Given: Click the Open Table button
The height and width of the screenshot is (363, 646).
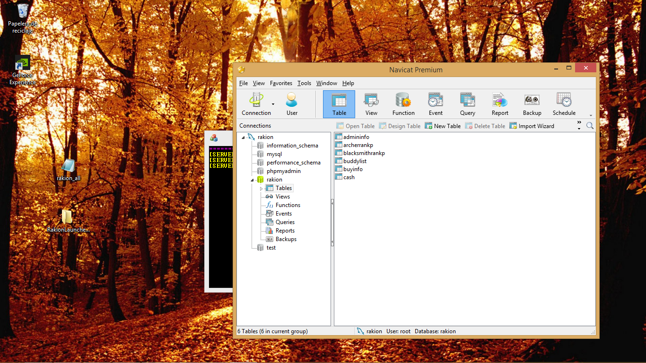Looking at the screenshot, I should pyautogui.click(x=355, y=126).
